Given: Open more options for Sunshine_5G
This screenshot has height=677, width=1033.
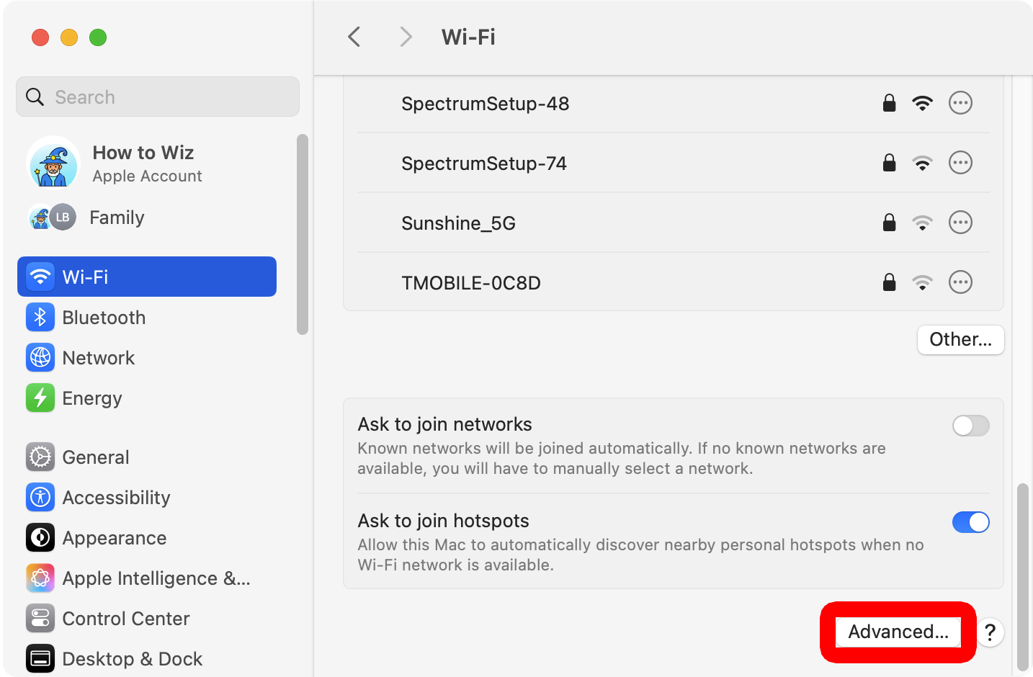Looking at the screenshot, I should click(960, 223).
